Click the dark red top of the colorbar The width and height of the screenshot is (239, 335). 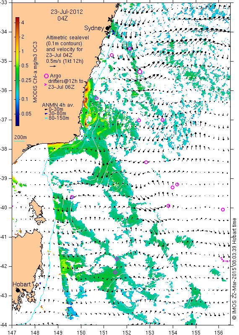click(x=17, y=19)
